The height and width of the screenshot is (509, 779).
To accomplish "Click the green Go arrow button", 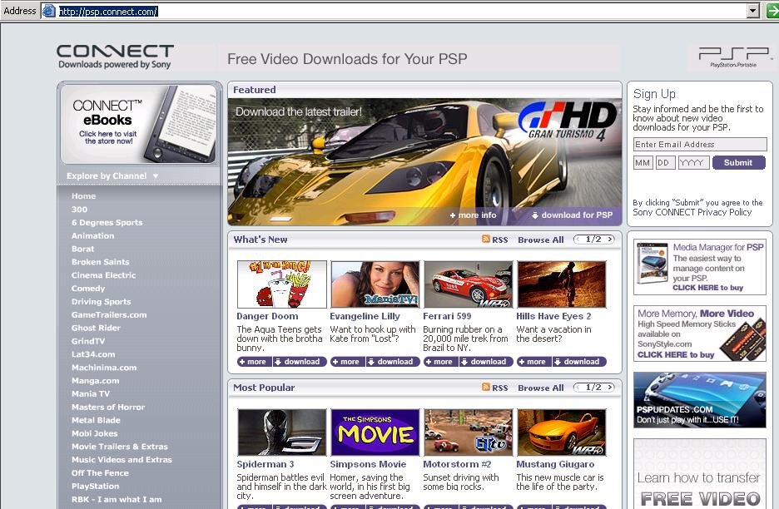I will coord(772,11).
